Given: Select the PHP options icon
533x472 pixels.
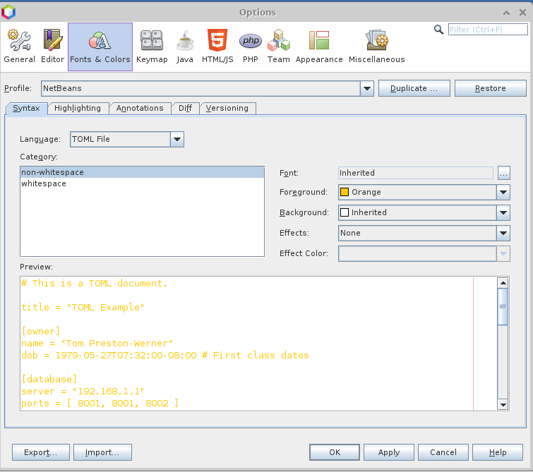Looking at the screenshot, I should tap(251, 47).
